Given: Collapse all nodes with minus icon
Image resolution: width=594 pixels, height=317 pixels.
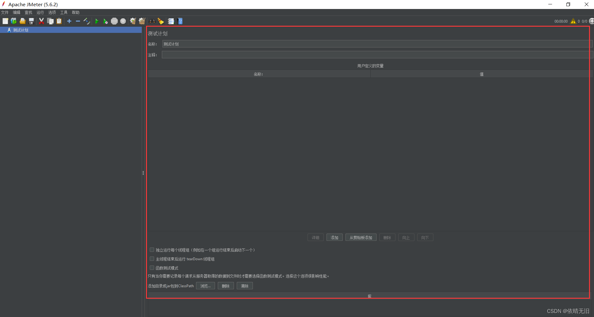Looking at the screenshot, I should (x=78, y=21).
